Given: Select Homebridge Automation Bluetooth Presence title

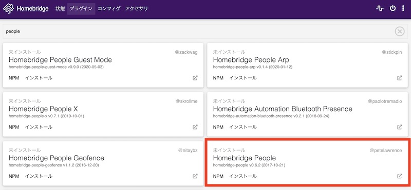Looking at the screenshot, I should (x=283, y=109).
